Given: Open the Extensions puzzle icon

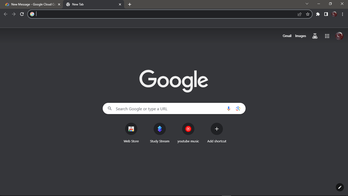Looking at the screenshot, I should click(318, 14).
